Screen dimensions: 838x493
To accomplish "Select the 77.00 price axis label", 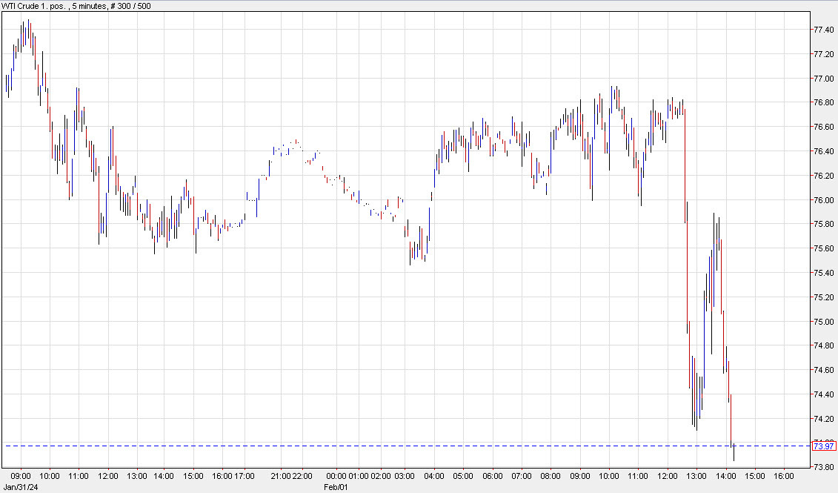I will coord(824,79).
